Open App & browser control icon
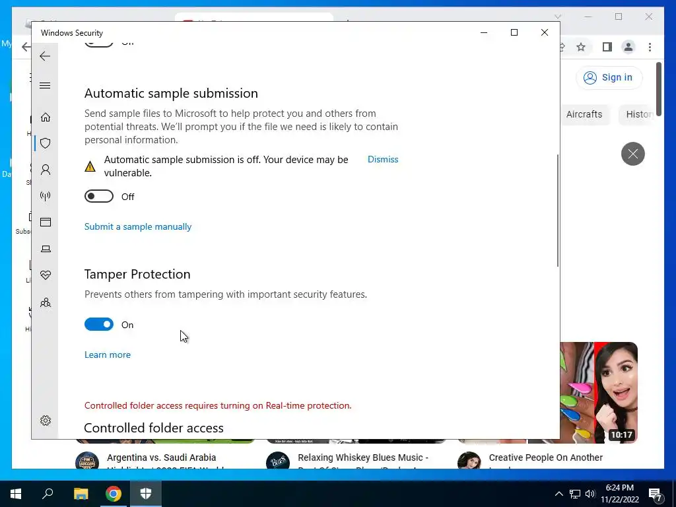676x507 pixels. tap(46, 222)
